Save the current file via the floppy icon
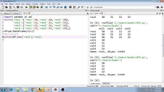This screenshot has width=164, height=92. click(10, 7)
